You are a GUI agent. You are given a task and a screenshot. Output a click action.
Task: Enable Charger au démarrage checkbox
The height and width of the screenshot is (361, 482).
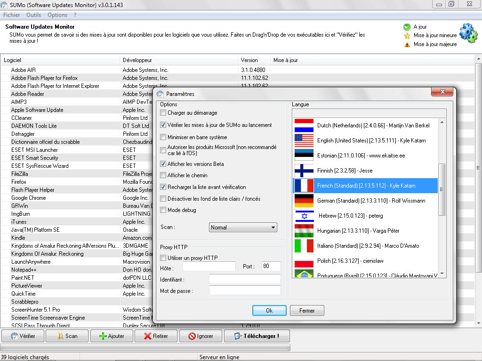click(163, 113)
